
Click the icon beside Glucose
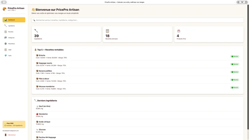[37, 129]
